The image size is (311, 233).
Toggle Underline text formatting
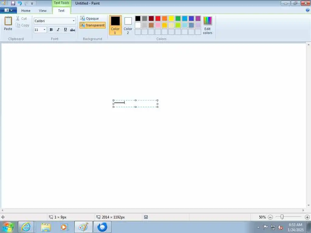tap(65, 30)
